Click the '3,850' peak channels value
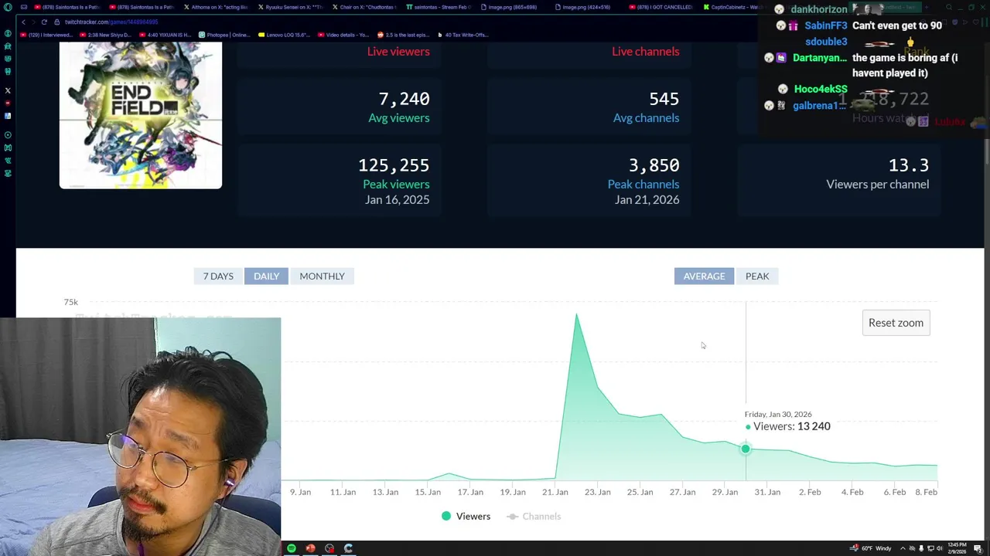The width and height of the screenshot is (990, 556). [x=654, y=165]
